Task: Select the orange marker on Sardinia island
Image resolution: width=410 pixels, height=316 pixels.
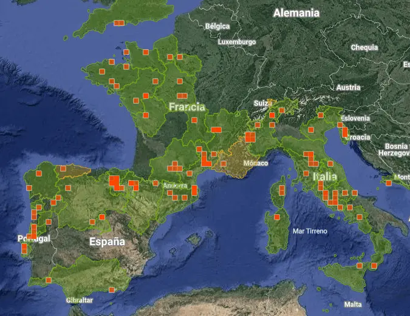Action: (x=276, y=217)
